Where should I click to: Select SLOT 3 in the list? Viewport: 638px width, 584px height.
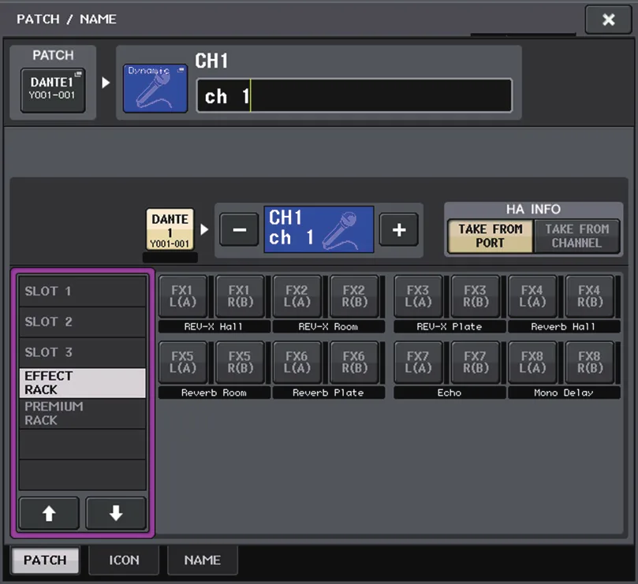point(82,352)
